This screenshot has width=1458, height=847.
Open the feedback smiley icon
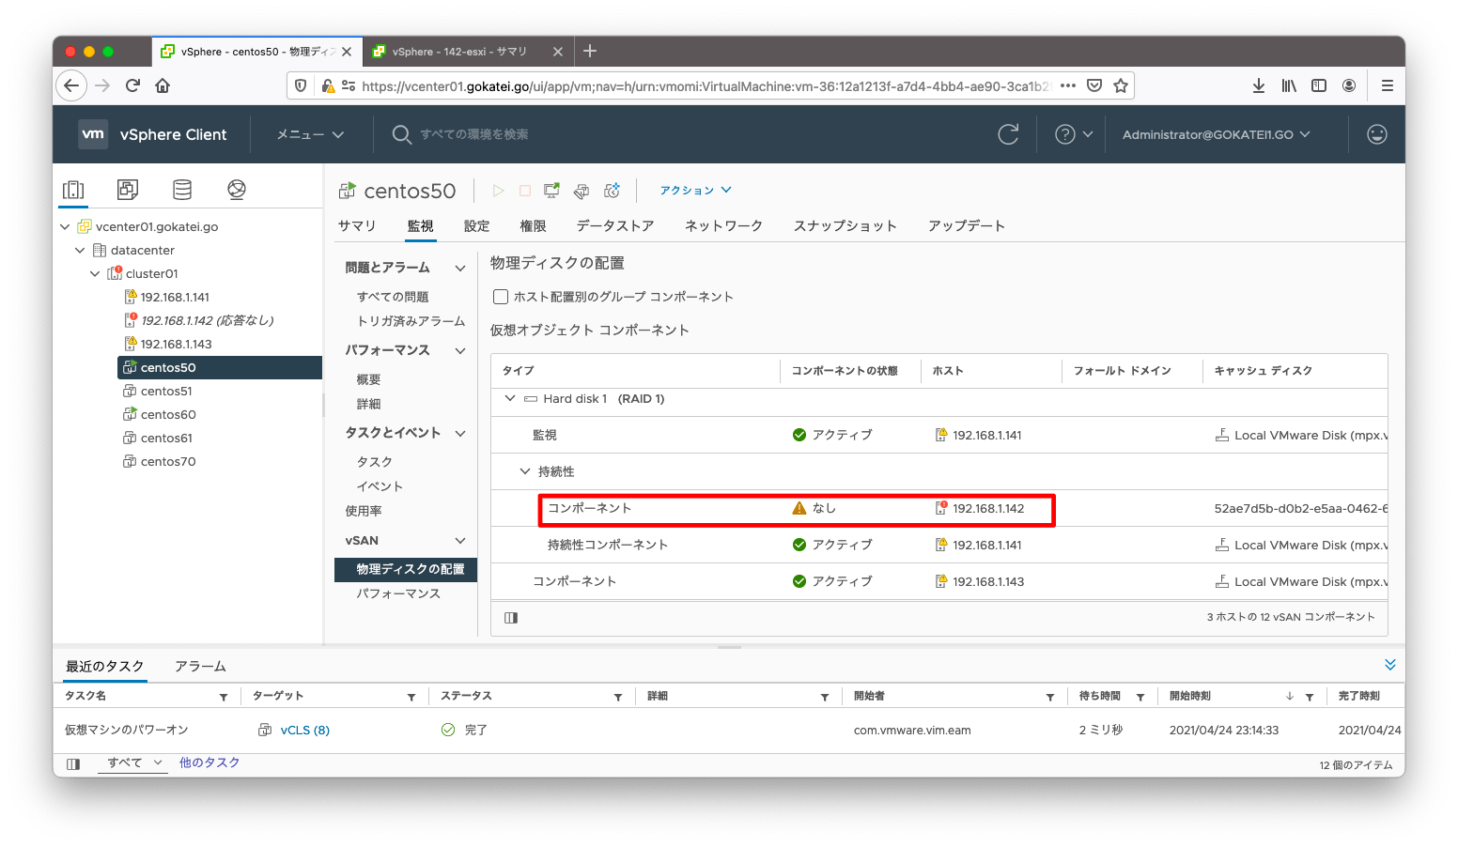click(x=1376, y=133)
